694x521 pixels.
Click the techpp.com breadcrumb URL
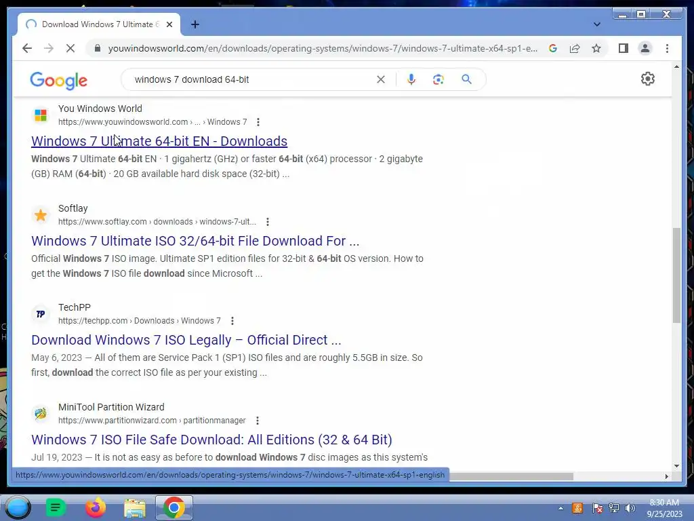pyautogui.click(x=140, y=321)
